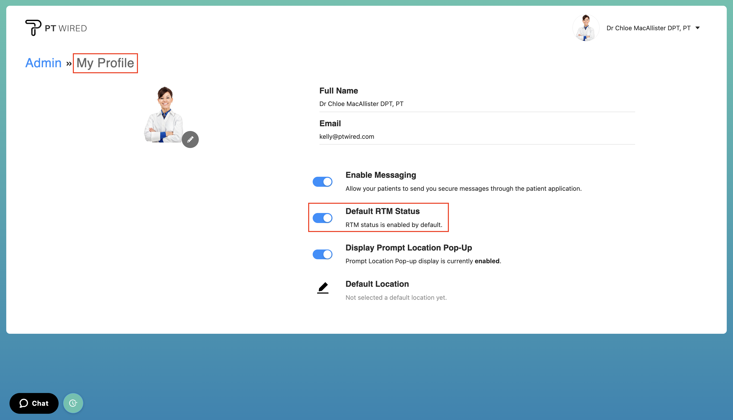Open the clock history icon near bottom left
Image resolution: width=733 pixels, height=420 pixels.
73,403
